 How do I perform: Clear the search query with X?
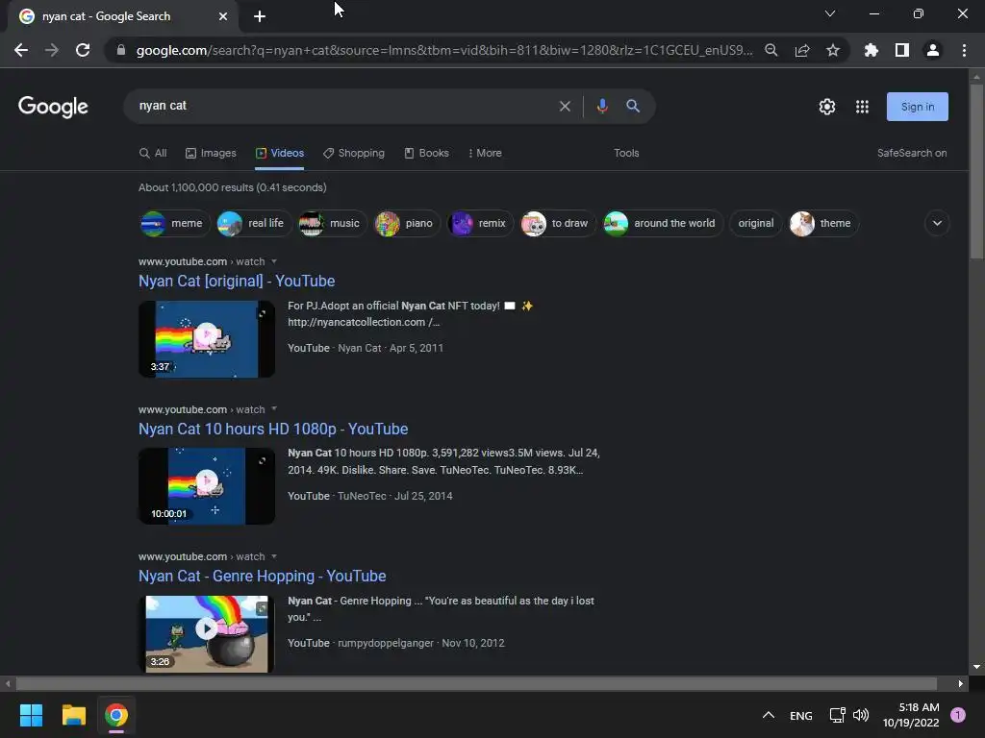(x=565, y=106)
